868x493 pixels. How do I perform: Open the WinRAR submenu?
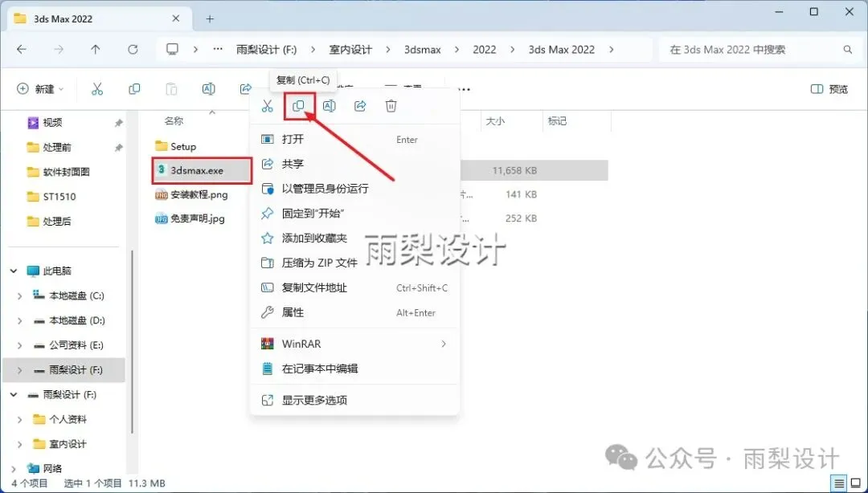[x=354, y=344]
